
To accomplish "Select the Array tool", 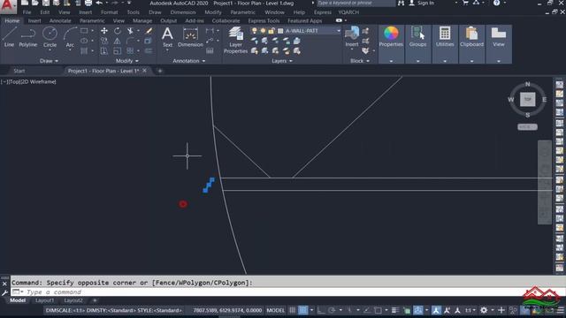I will click(x=130, y=51).
